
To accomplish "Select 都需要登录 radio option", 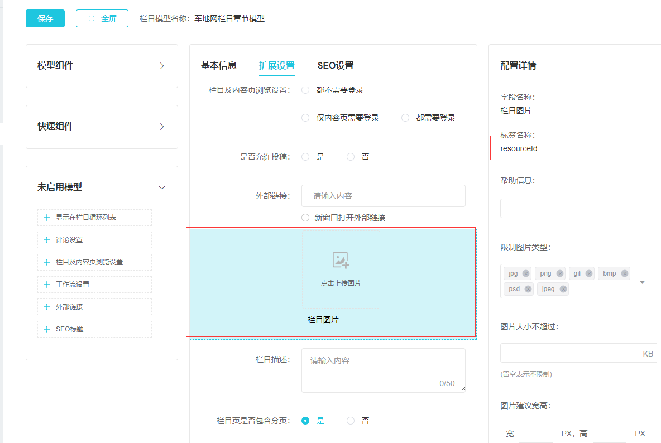I will (405, 118).
